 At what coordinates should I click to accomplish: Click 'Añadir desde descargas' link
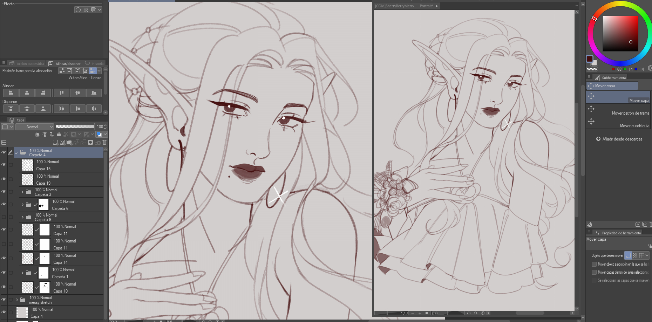click(x=619, y=139)
